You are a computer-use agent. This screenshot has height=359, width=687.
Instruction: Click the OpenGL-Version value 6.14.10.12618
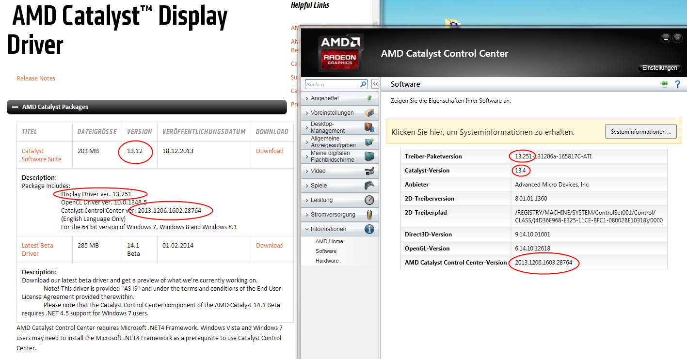pyautogui.click(x=532, y=248)
